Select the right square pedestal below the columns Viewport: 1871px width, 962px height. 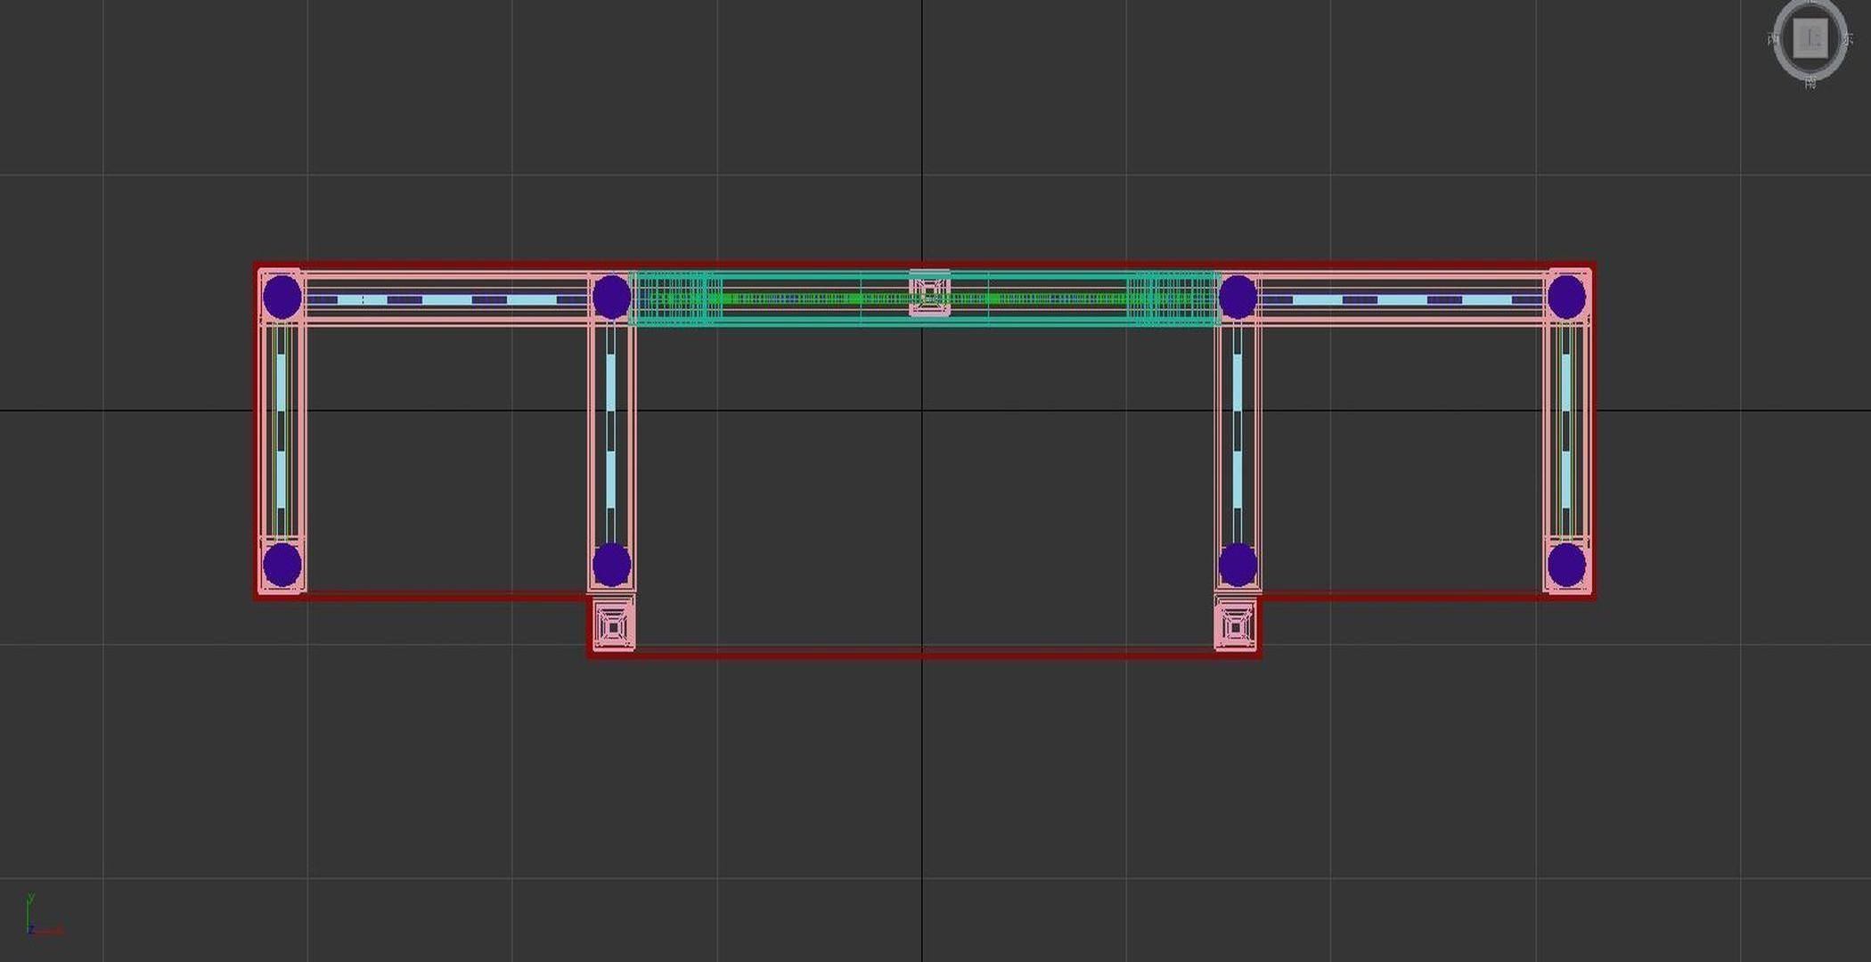(1236, 627)
